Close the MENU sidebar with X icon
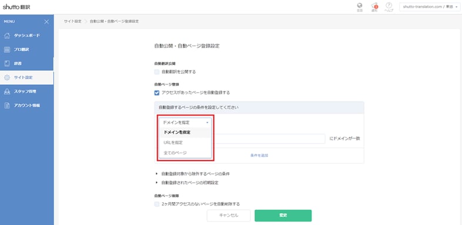 point(46,22)
